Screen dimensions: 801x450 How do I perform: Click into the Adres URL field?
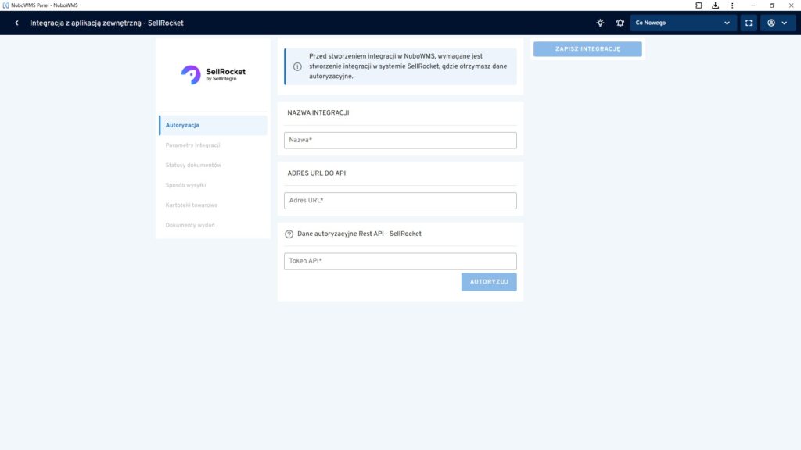pyautogui.click(x=400, y=201)
